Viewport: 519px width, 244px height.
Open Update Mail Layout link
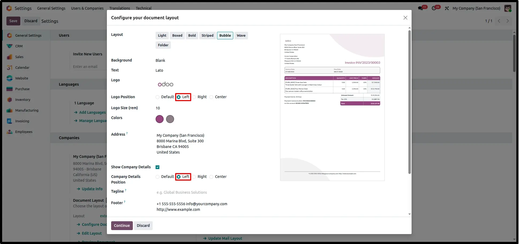tap(223, 238)
